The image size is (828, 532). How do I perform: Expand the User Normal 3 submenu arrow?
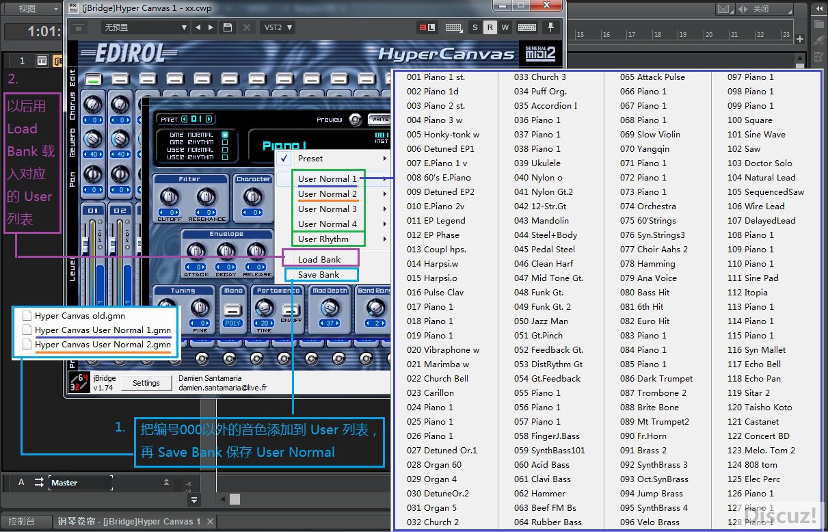click(385, 209)
